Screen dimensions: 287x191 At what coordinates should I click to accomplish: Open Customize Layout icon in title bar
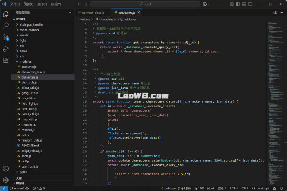(x=232, y=4)
